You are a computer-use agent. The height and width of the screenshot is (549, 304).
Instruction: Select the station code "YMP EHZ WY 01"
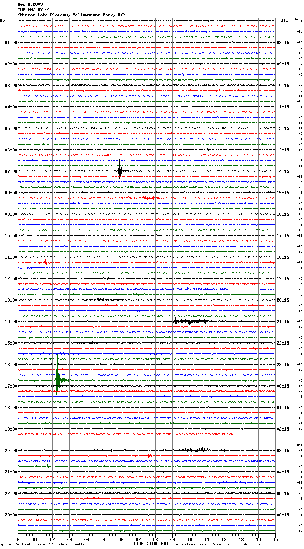(x=34, y=10)
